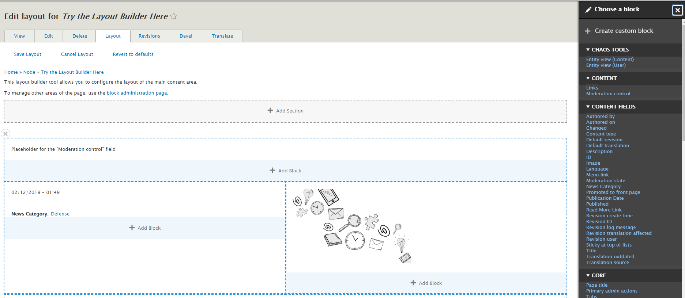Choose the Entity view (User) block

tap(606, 65)
